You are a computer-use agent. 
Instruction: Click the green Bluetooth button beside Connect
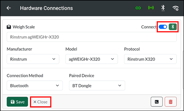[x=173, y=27]
